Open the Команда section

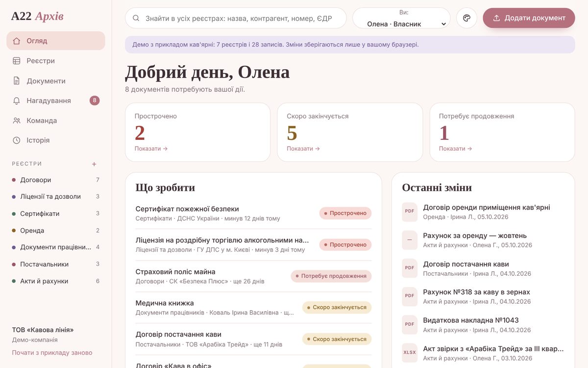click(x=56, y=120)
